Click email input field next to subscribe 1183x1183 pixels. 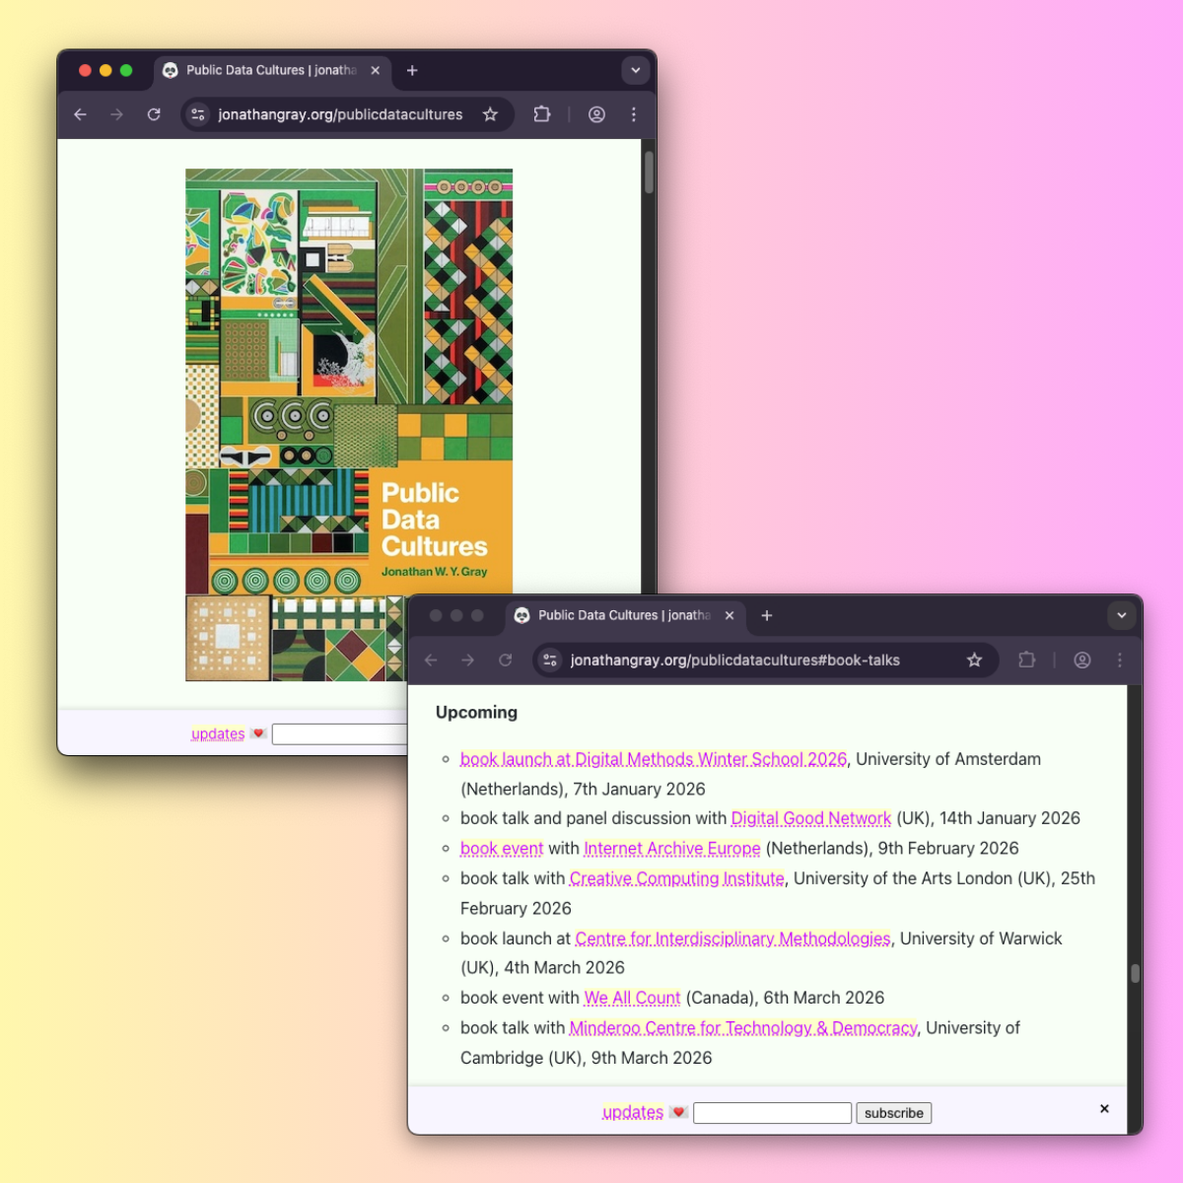[772, 1113]
